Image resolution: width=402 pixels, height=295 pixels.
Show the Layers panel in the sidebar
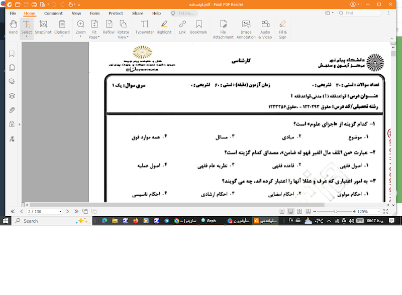pos(12,96)
